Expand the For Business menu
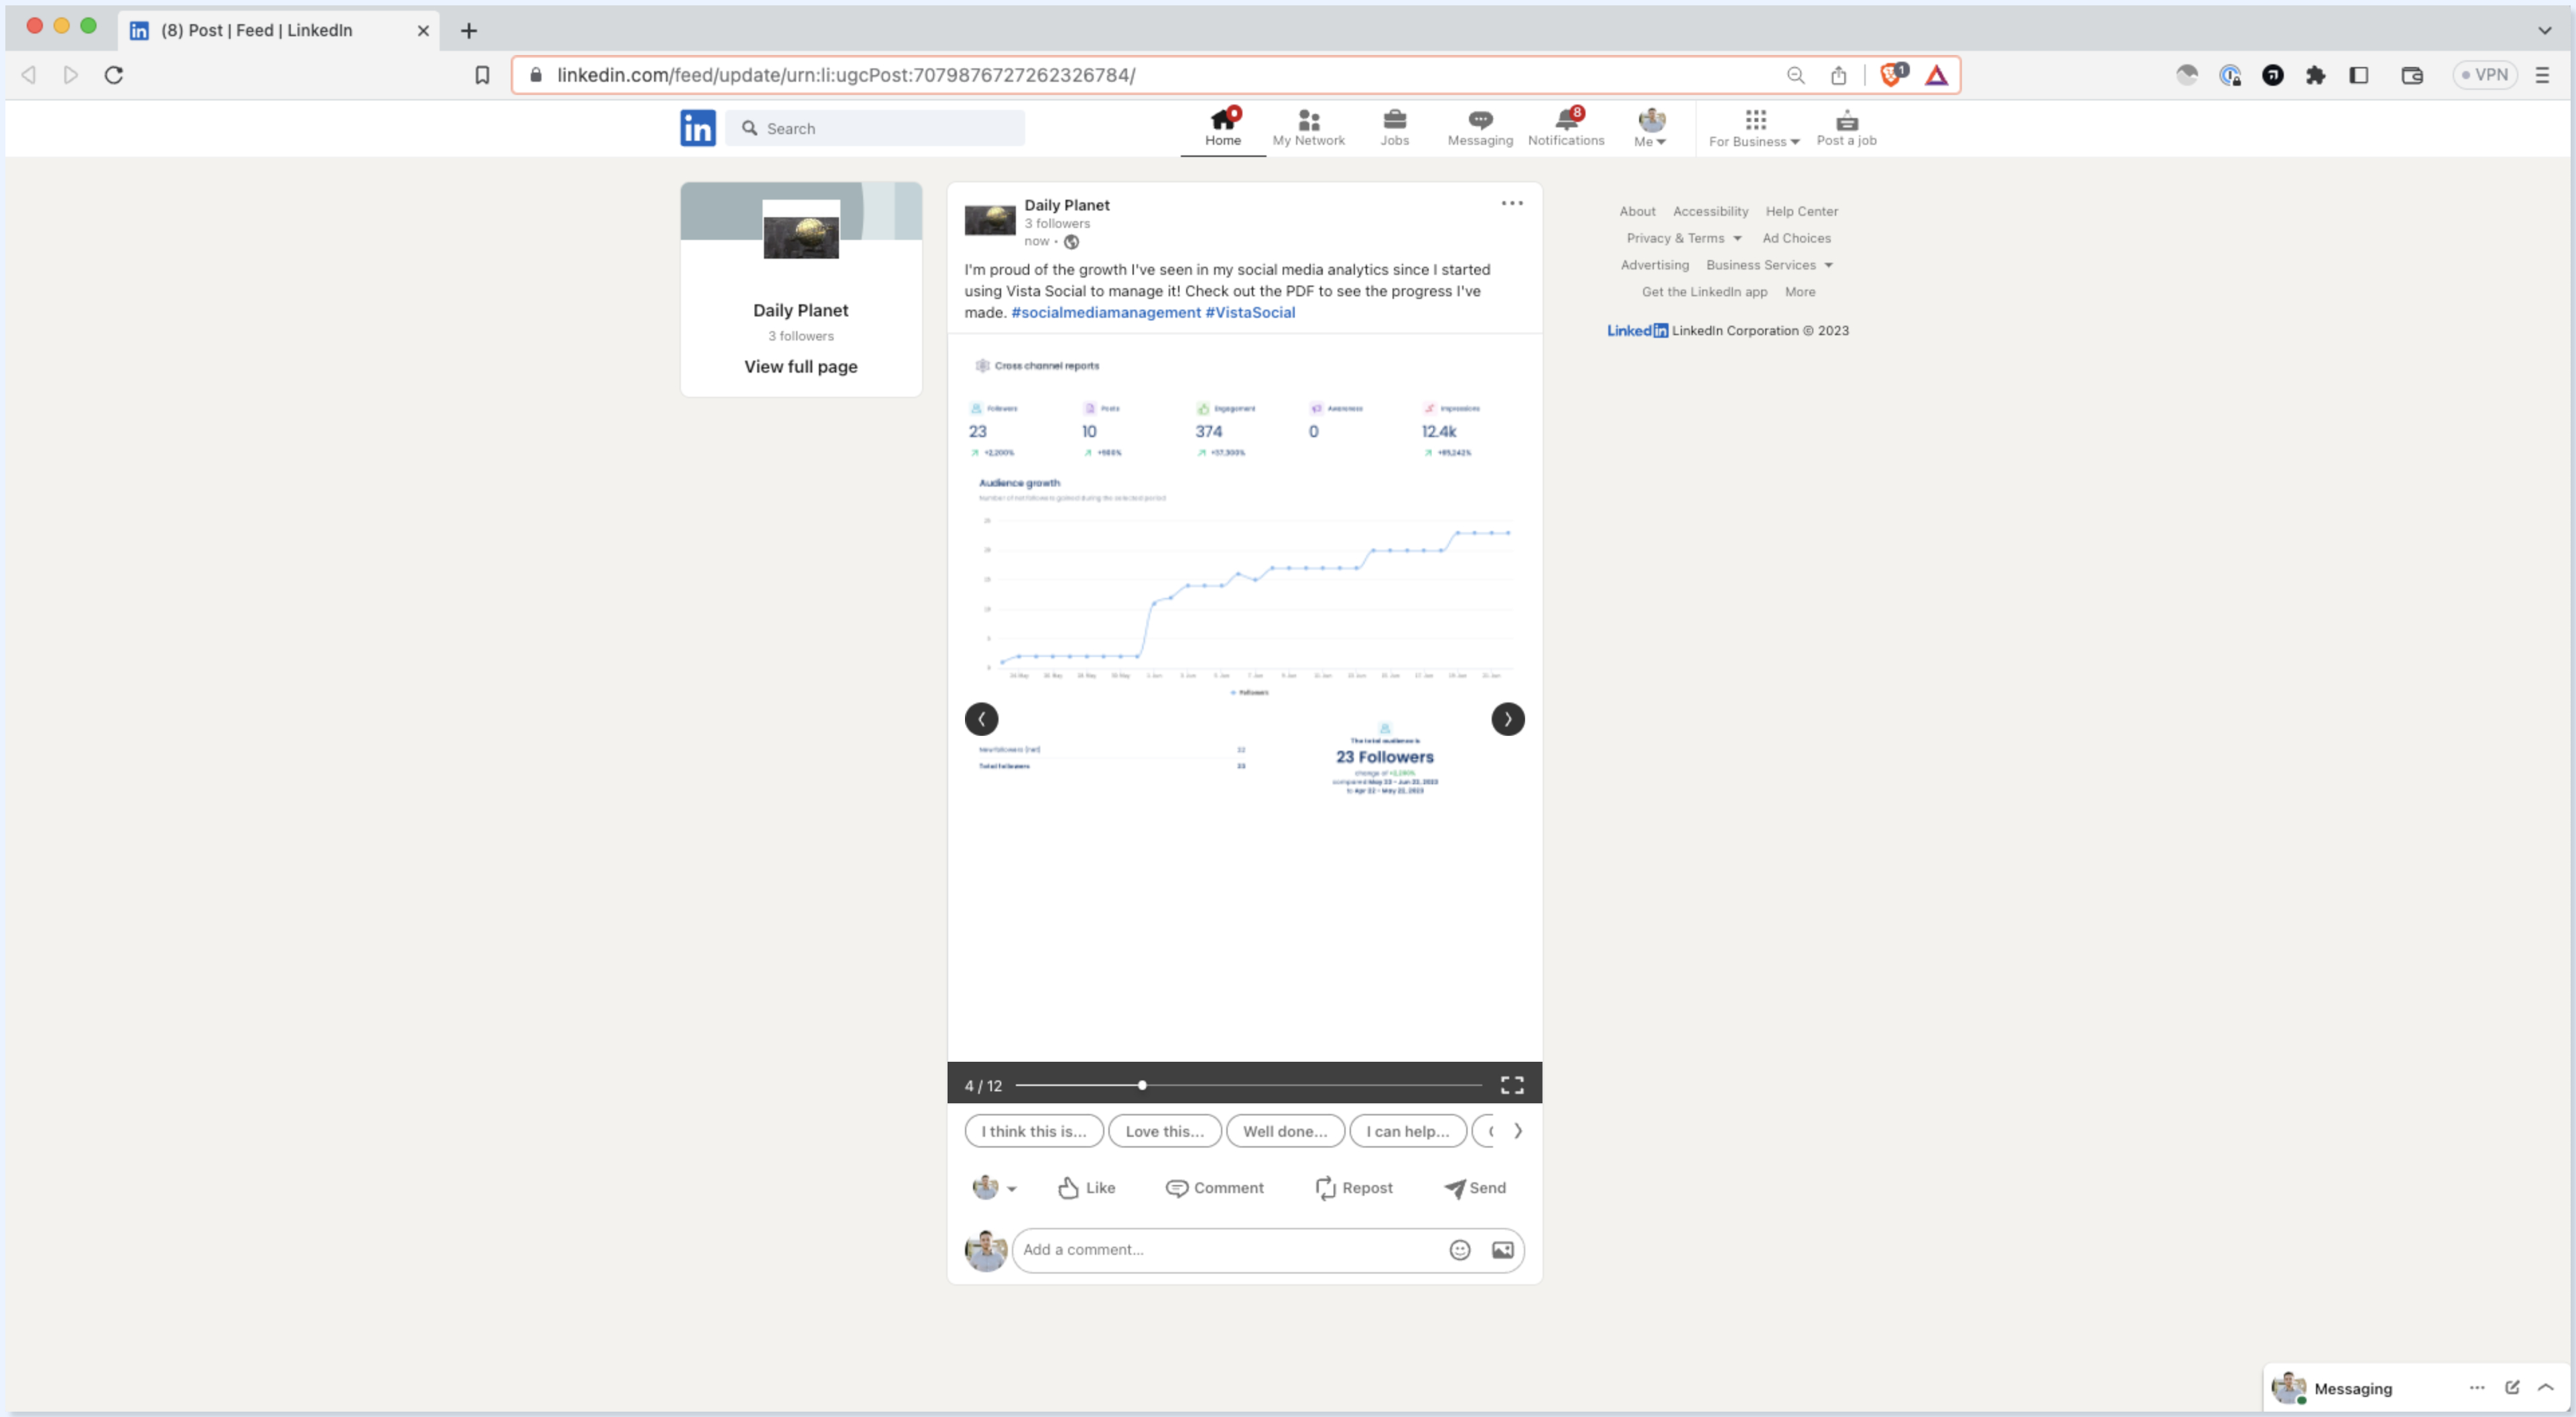Viewport: 2576px width, 1417px height. point(1754,128)
